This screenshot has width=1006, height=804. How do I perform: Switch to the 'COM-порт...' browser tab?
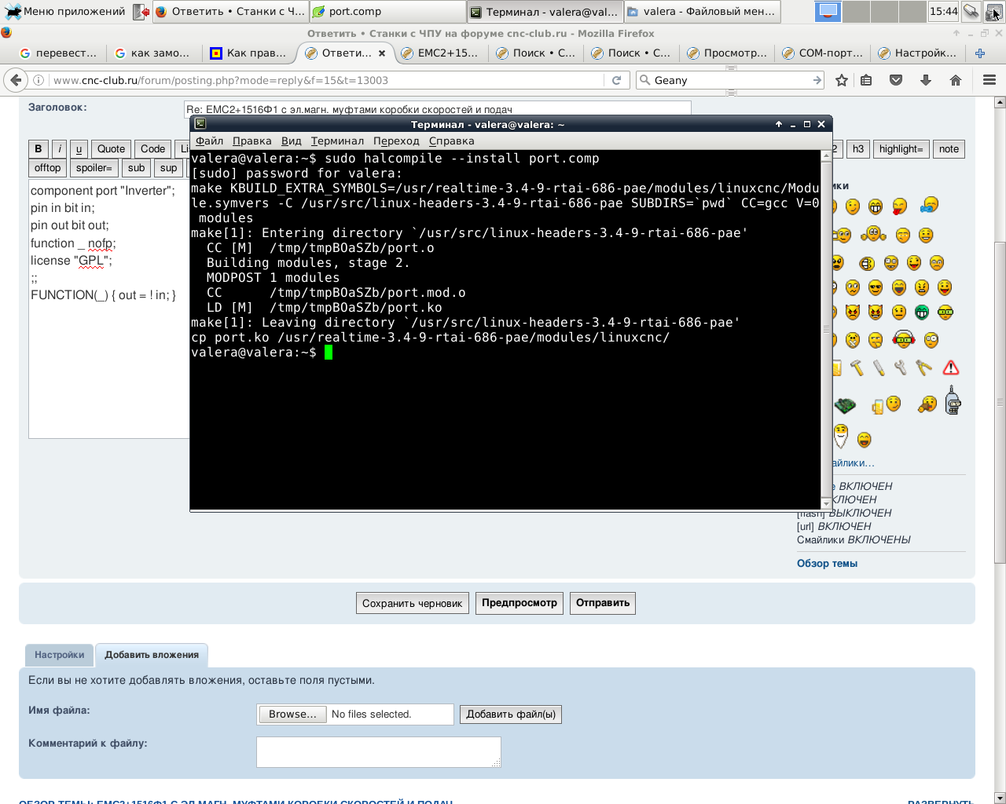click(822, 53)
